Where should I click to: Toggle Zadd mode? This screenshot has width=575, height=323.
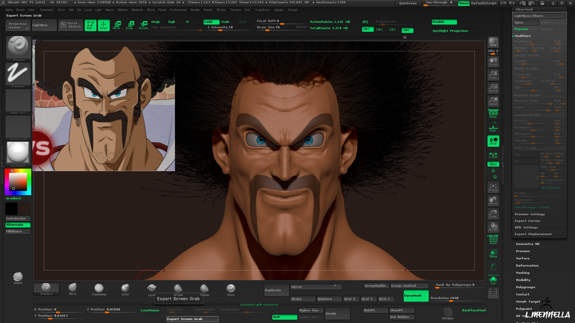pos(211,22)
